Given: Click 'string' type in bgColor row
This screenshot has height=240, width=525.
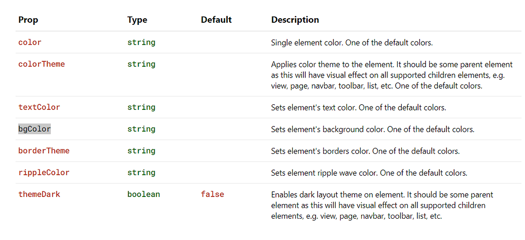Looking at the screenshot, I should (142, 129).
